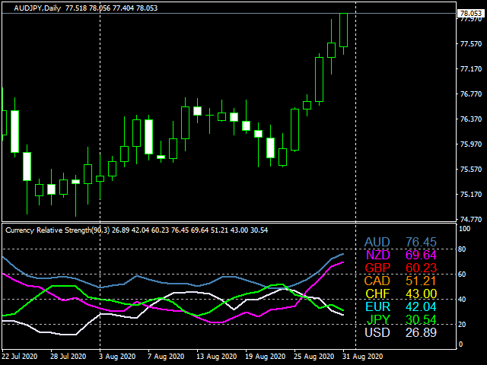
Task: Click the 77.170 price scale label
Action: (x=471, y=69)
